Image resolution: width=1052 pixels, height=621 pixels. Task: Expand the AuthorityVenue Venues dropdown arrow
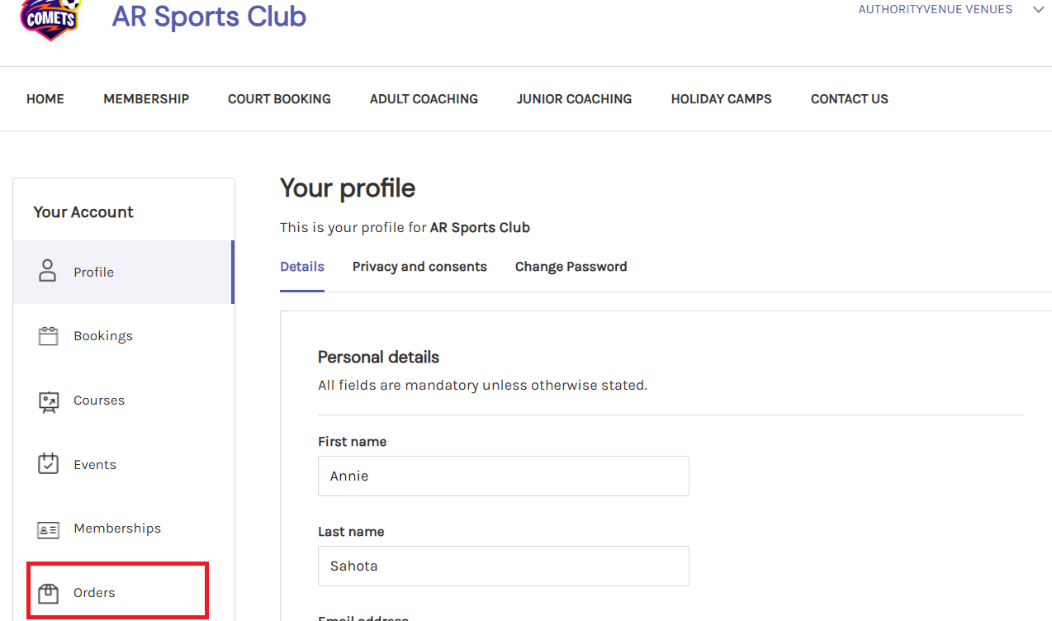coord(1038,10)
